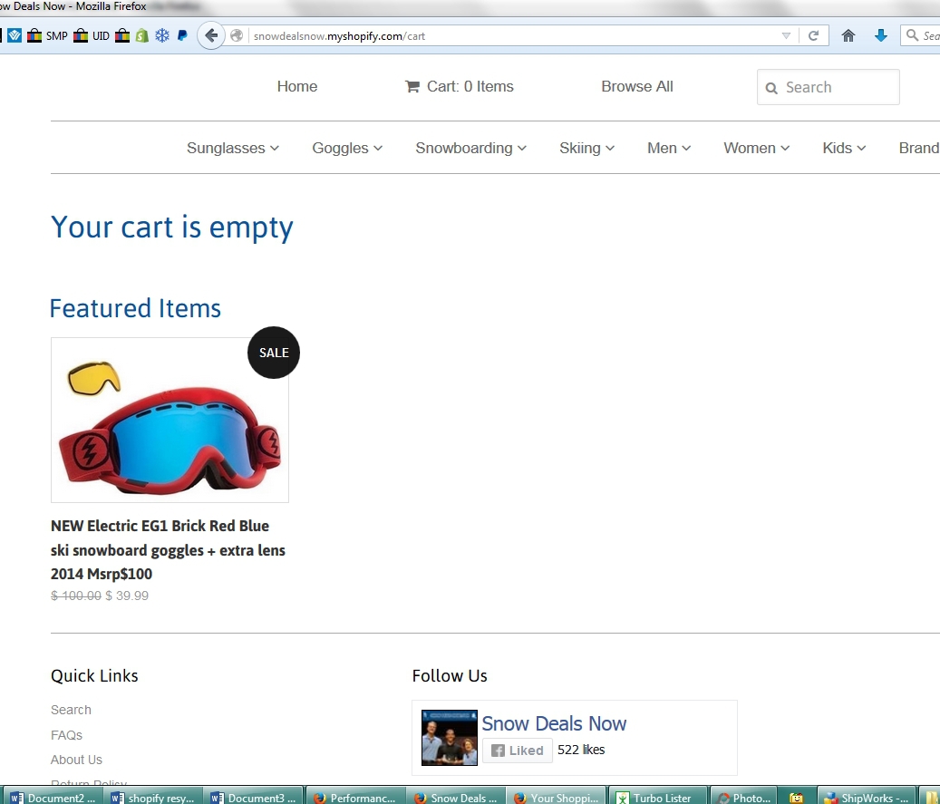Open the FAQs quick link
940x804 pixels.
coord(66,735)
